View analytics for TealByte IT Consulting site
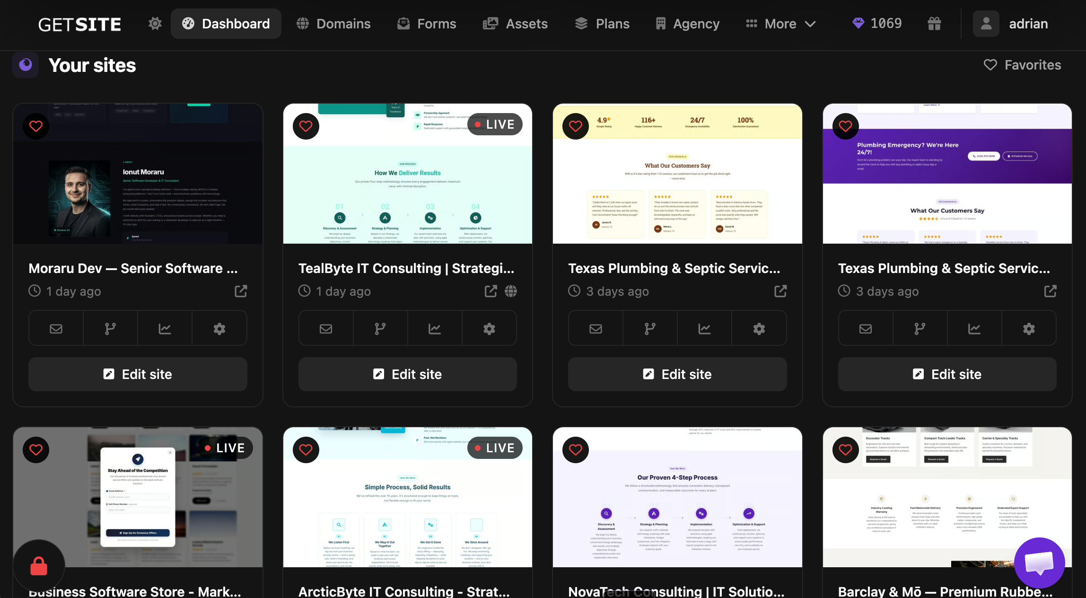Viewport: 1086px width, 598px height. 435,328
